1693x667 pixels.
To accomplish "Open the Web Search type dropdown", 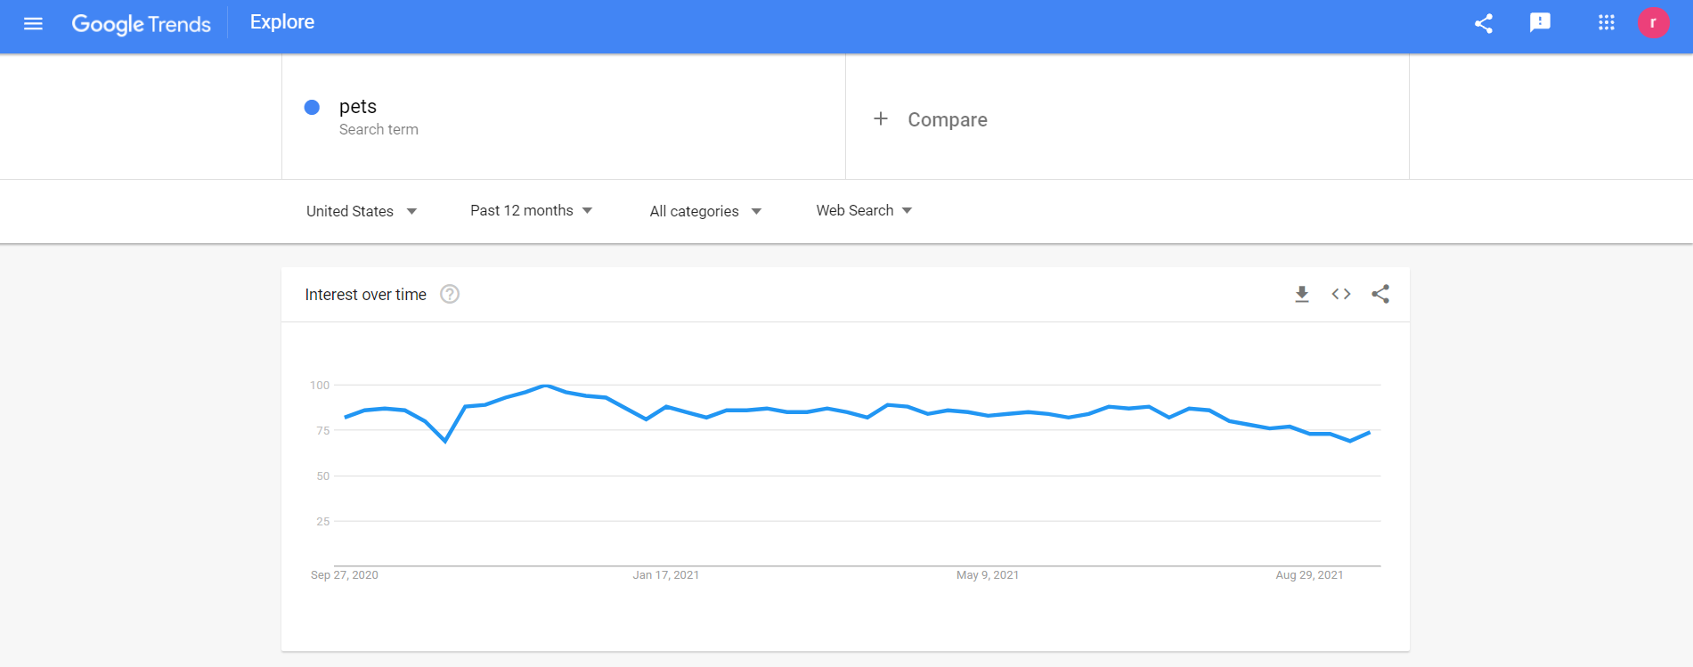I will (x=864, y=211).
